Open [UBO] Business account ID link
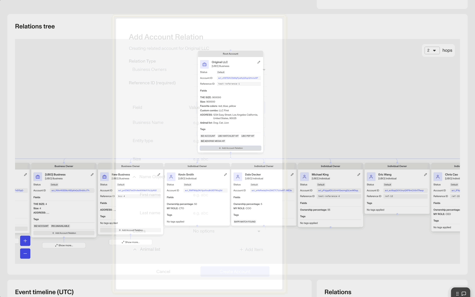The width and height of the screenshot is (475, 297). tap(70, 190)
